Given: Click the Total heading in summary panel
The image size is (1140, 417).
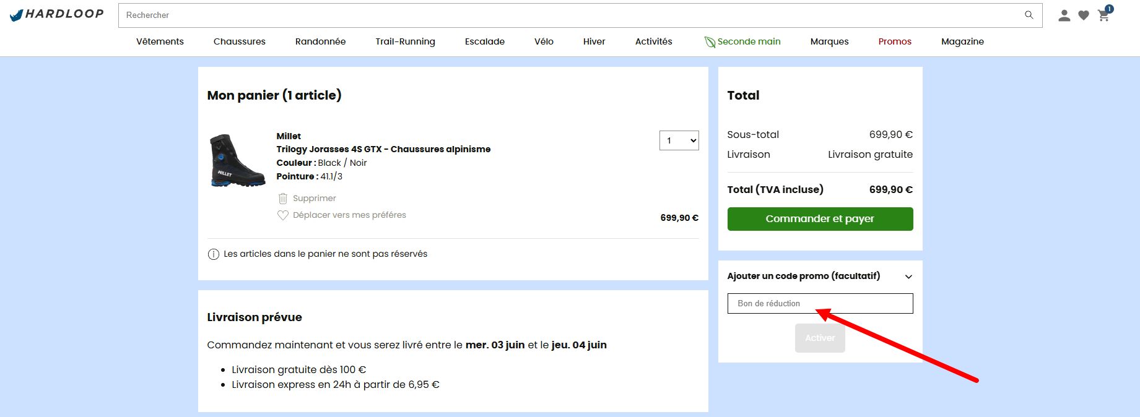Looking at the screenshot, I should coord(743,95).
